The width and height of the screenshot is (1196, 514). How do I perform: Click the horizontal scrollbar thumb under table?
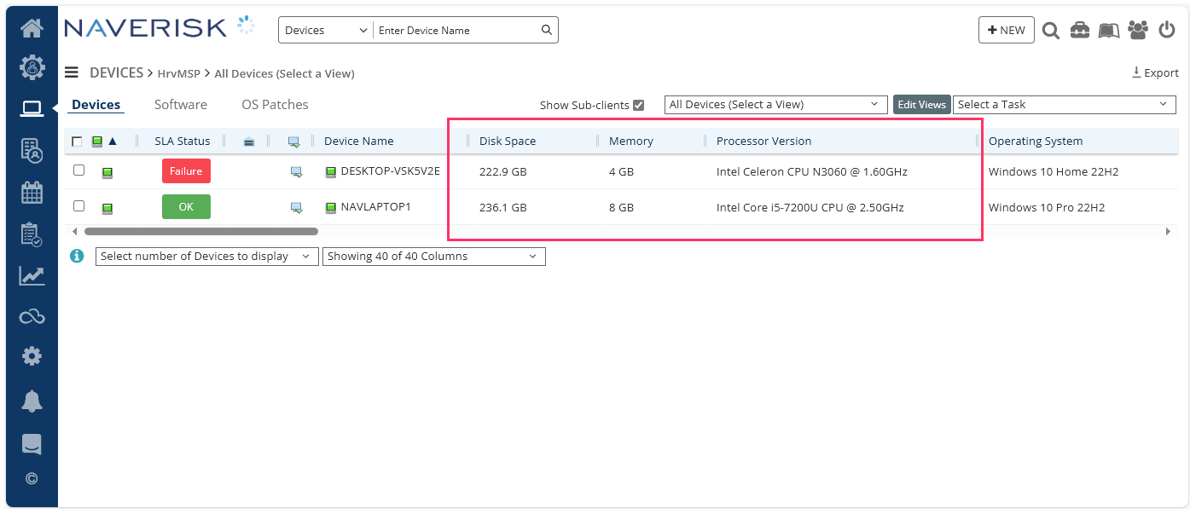click(x=200, y=231)
